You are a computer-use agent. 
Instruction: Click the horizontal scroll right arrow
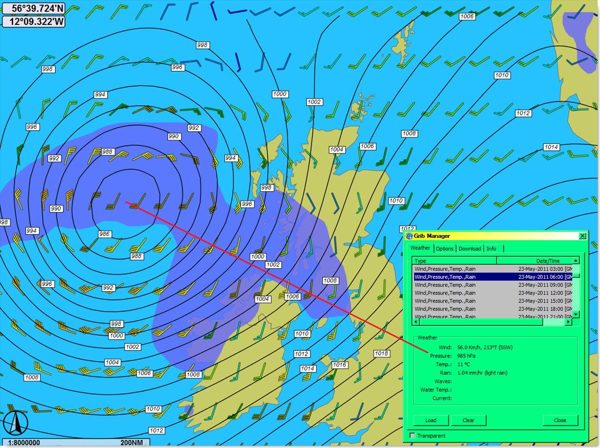tap(568, 322)
